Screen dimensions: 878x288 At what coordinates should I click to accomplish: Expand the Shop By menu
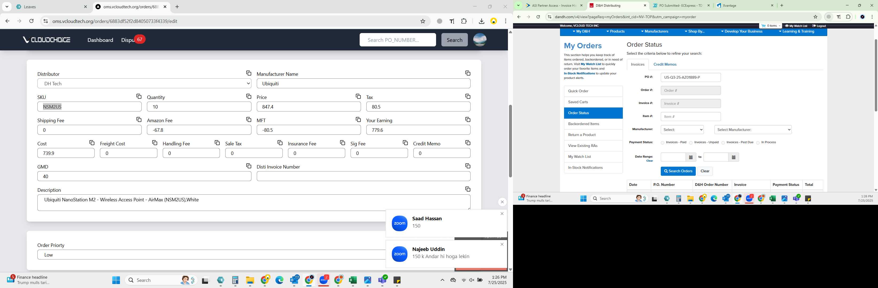point(694,32)
